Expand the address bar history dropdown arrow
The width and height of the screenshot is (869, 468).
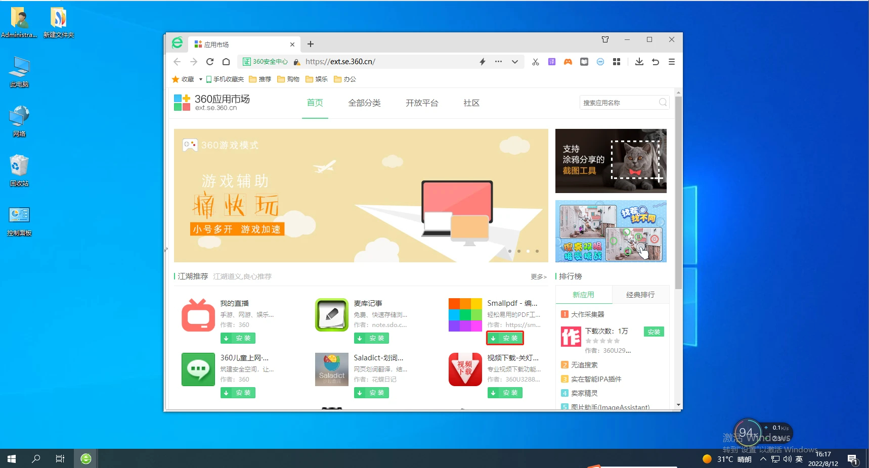[514, 62]
